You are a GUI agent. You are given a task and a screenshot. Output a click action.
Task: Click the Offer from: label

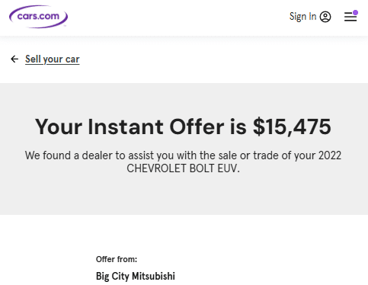coord(117,259)
